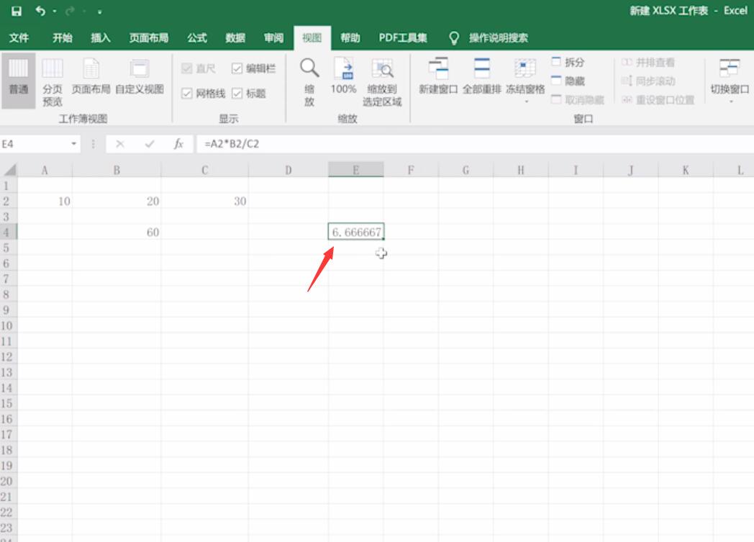Click 全部重排 arrange all icon

point(482,76)
